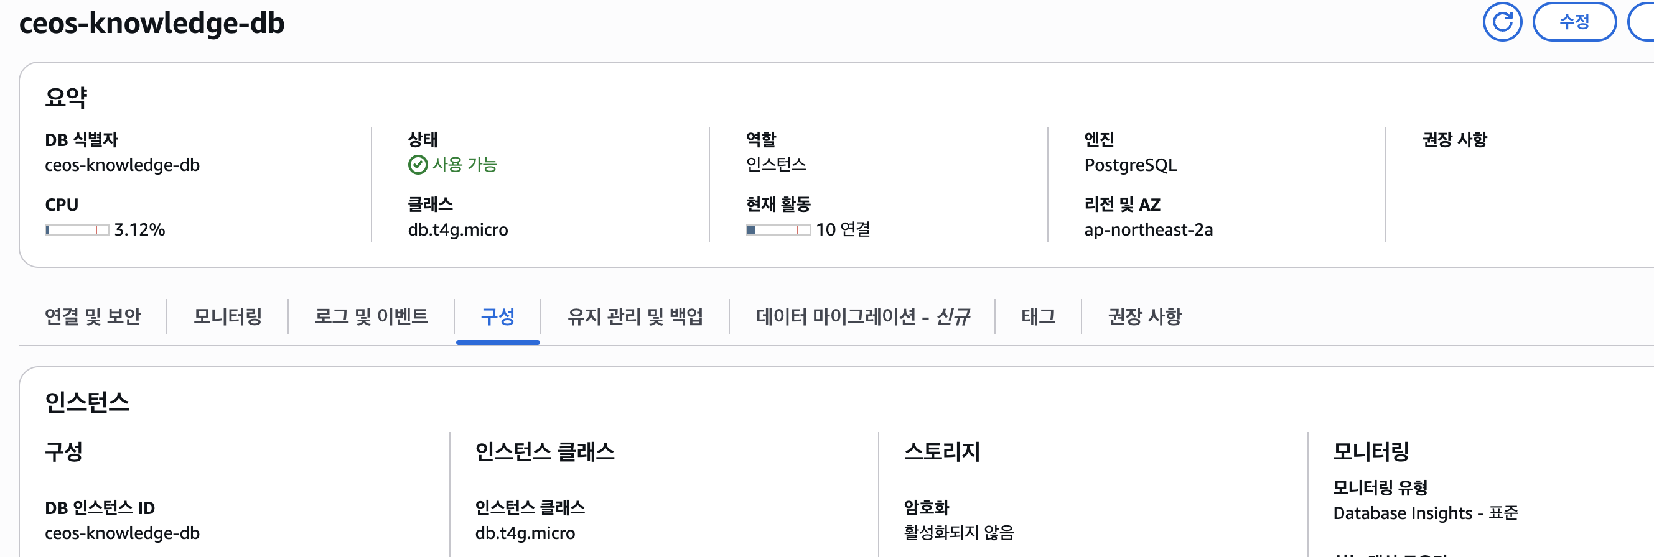
Task: Click the db.t4g.micro class value in summary
Action: click(x=458, y=230)
